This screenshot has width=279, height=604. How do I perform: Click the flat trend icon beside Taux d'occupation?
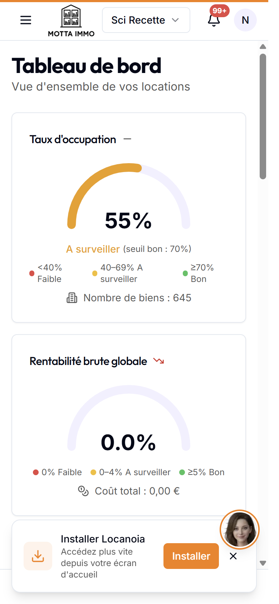(127, 139)
